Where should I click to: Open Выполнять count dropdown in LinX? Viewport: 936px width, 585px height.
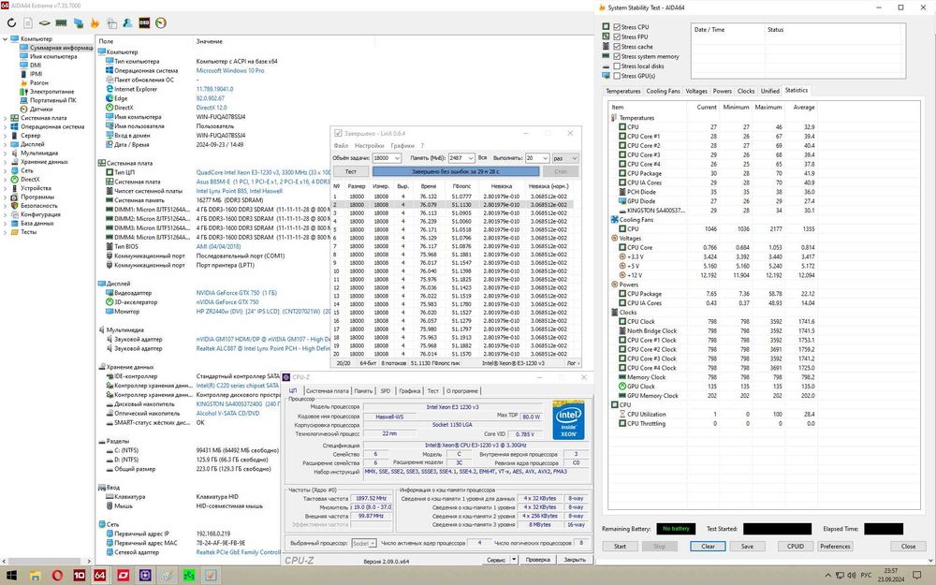click(x=545, y=158)
